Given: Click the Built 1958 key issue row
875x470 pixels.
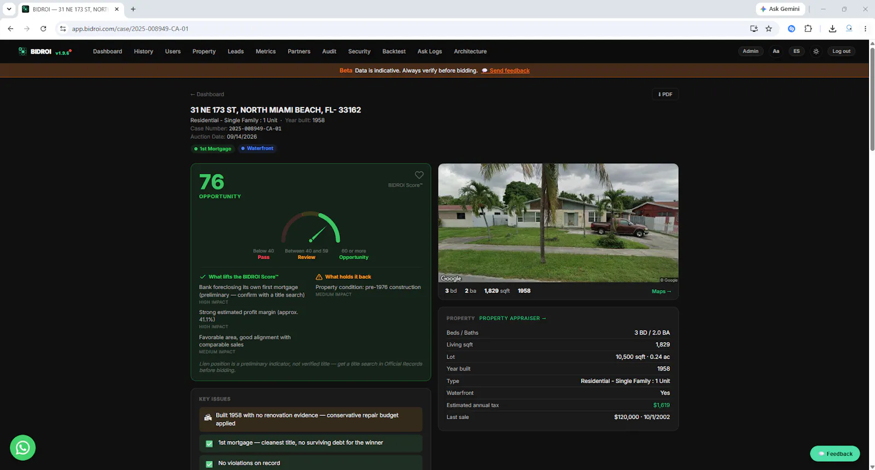Looking at the screenshot, I should [x=311, y=419].
